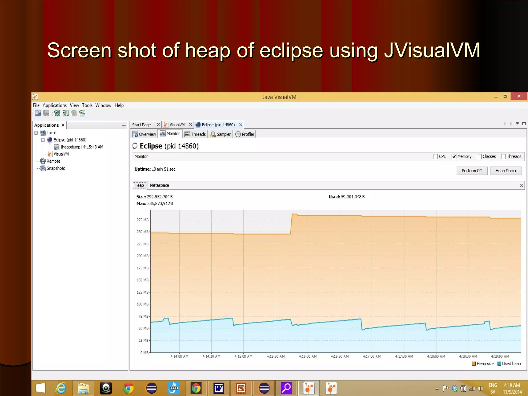Click the Eclipse icon in Applications tree
This screenshot has width=528, height=396.
click(50, 140)
